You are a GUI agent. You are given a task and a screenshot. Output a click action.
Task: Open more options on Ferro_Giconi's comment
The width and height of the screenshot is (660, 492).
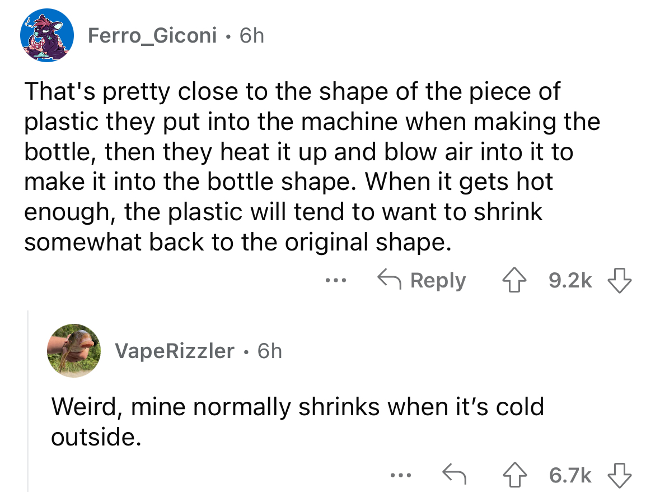pos(336,280)
